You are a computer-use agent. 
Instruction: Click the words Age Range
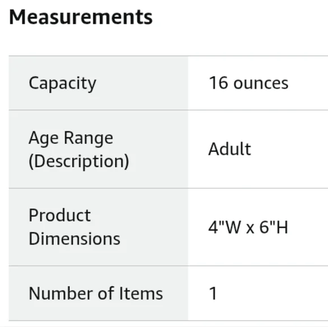click(x=71, y=138)
